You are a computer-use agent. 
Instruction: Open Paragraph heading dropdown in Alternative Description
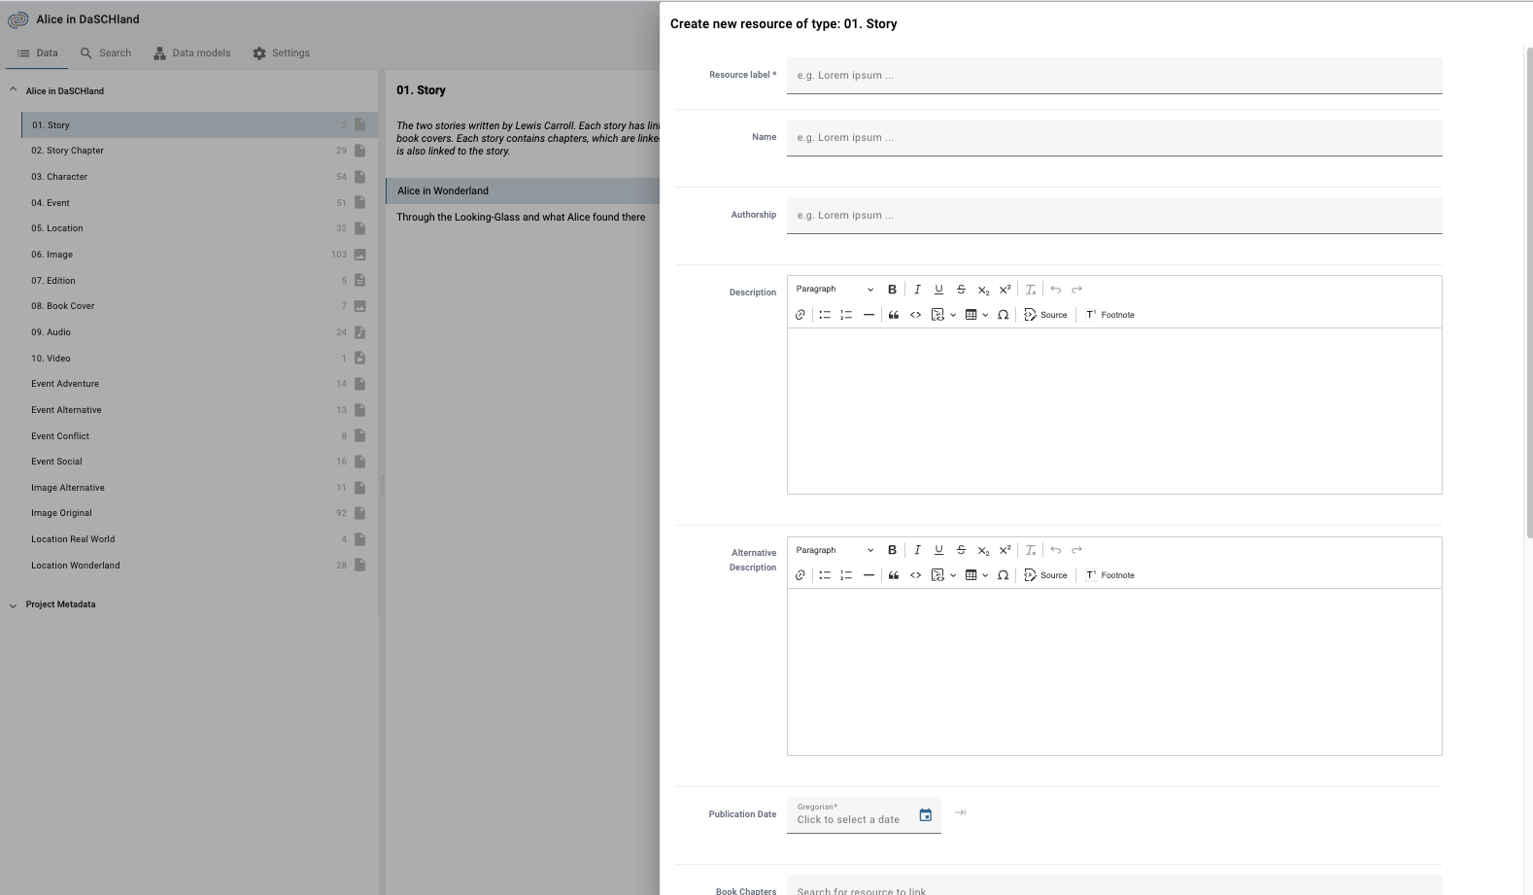click(x=835, y=550)
